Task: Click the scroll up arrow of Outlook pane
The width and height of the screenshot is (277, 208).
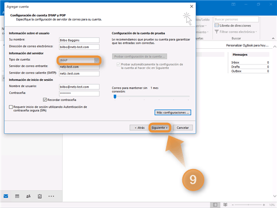Action: coord(275,47)
